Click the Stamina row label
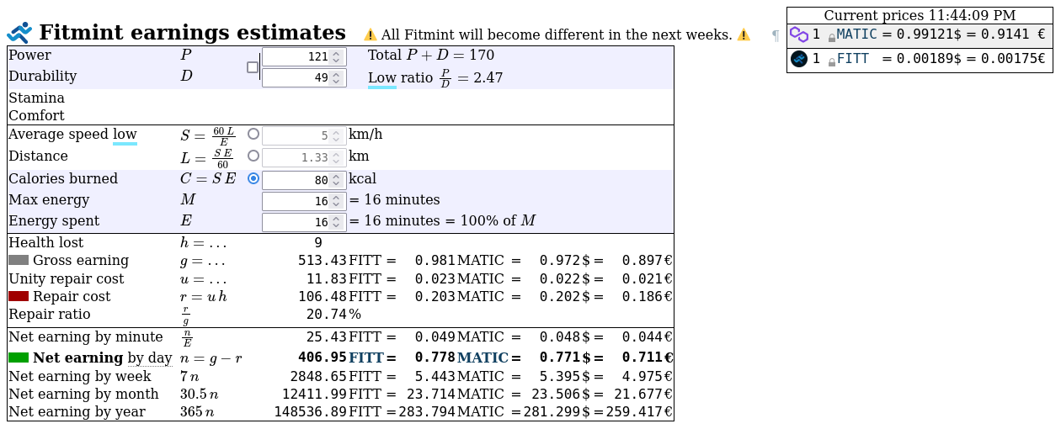1061x429 pixels. [x=36, y=98]
